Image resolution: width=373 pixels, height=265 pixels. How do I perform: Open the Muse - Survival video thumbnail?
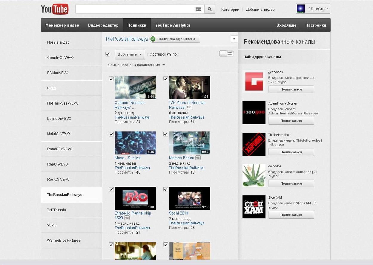(x=135, y=143)
